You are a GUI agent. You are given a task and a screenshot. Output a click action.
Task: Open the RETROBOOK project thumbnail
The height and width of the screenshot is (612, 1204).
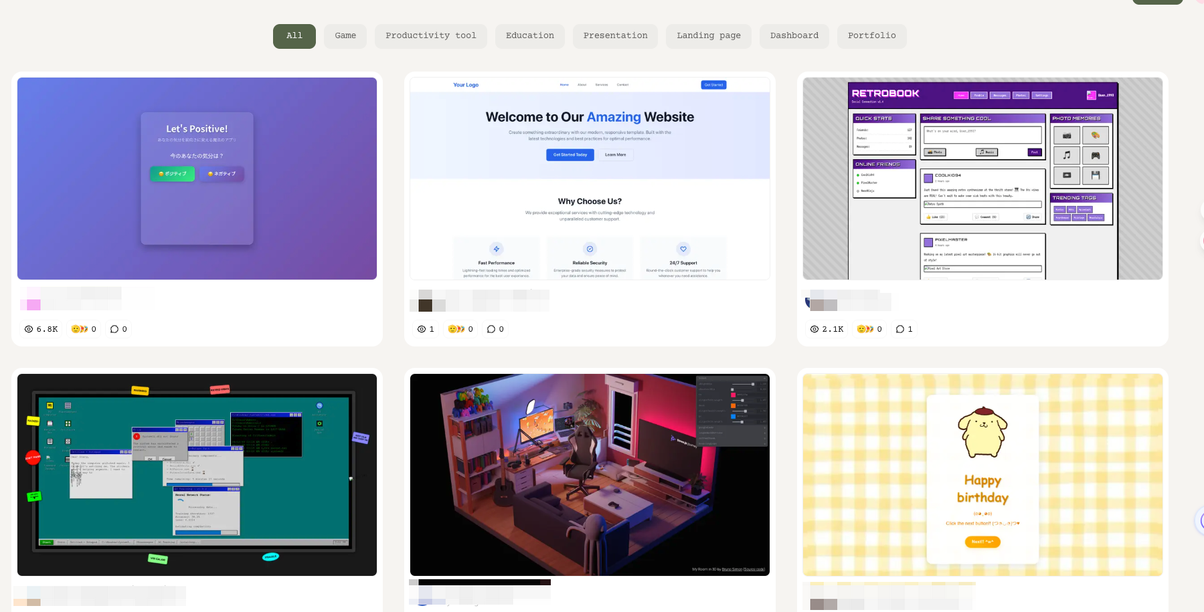point(982,179)
